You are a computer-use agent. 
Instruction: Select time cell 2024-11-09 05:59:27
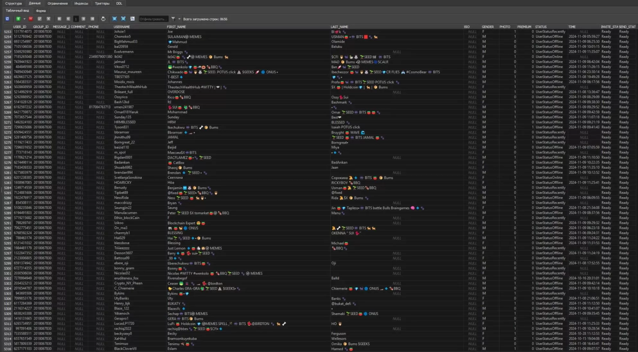pos(584,37)
